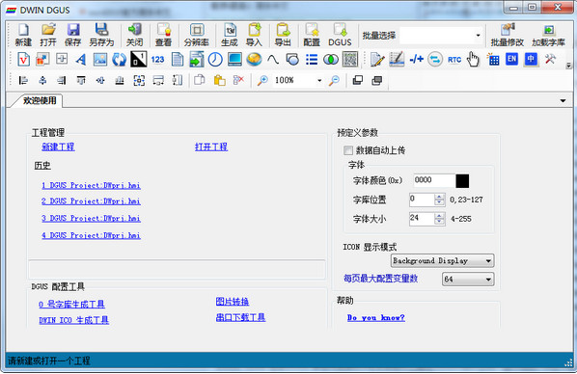Click the 生成 generate icon

point(230,35)
